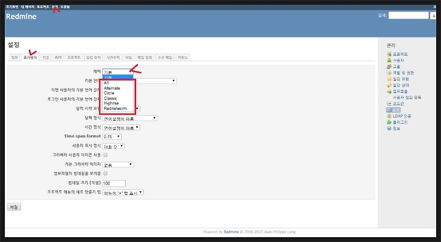Open the 프로젝트 link in admin sidebar

[x=400, y=54]
